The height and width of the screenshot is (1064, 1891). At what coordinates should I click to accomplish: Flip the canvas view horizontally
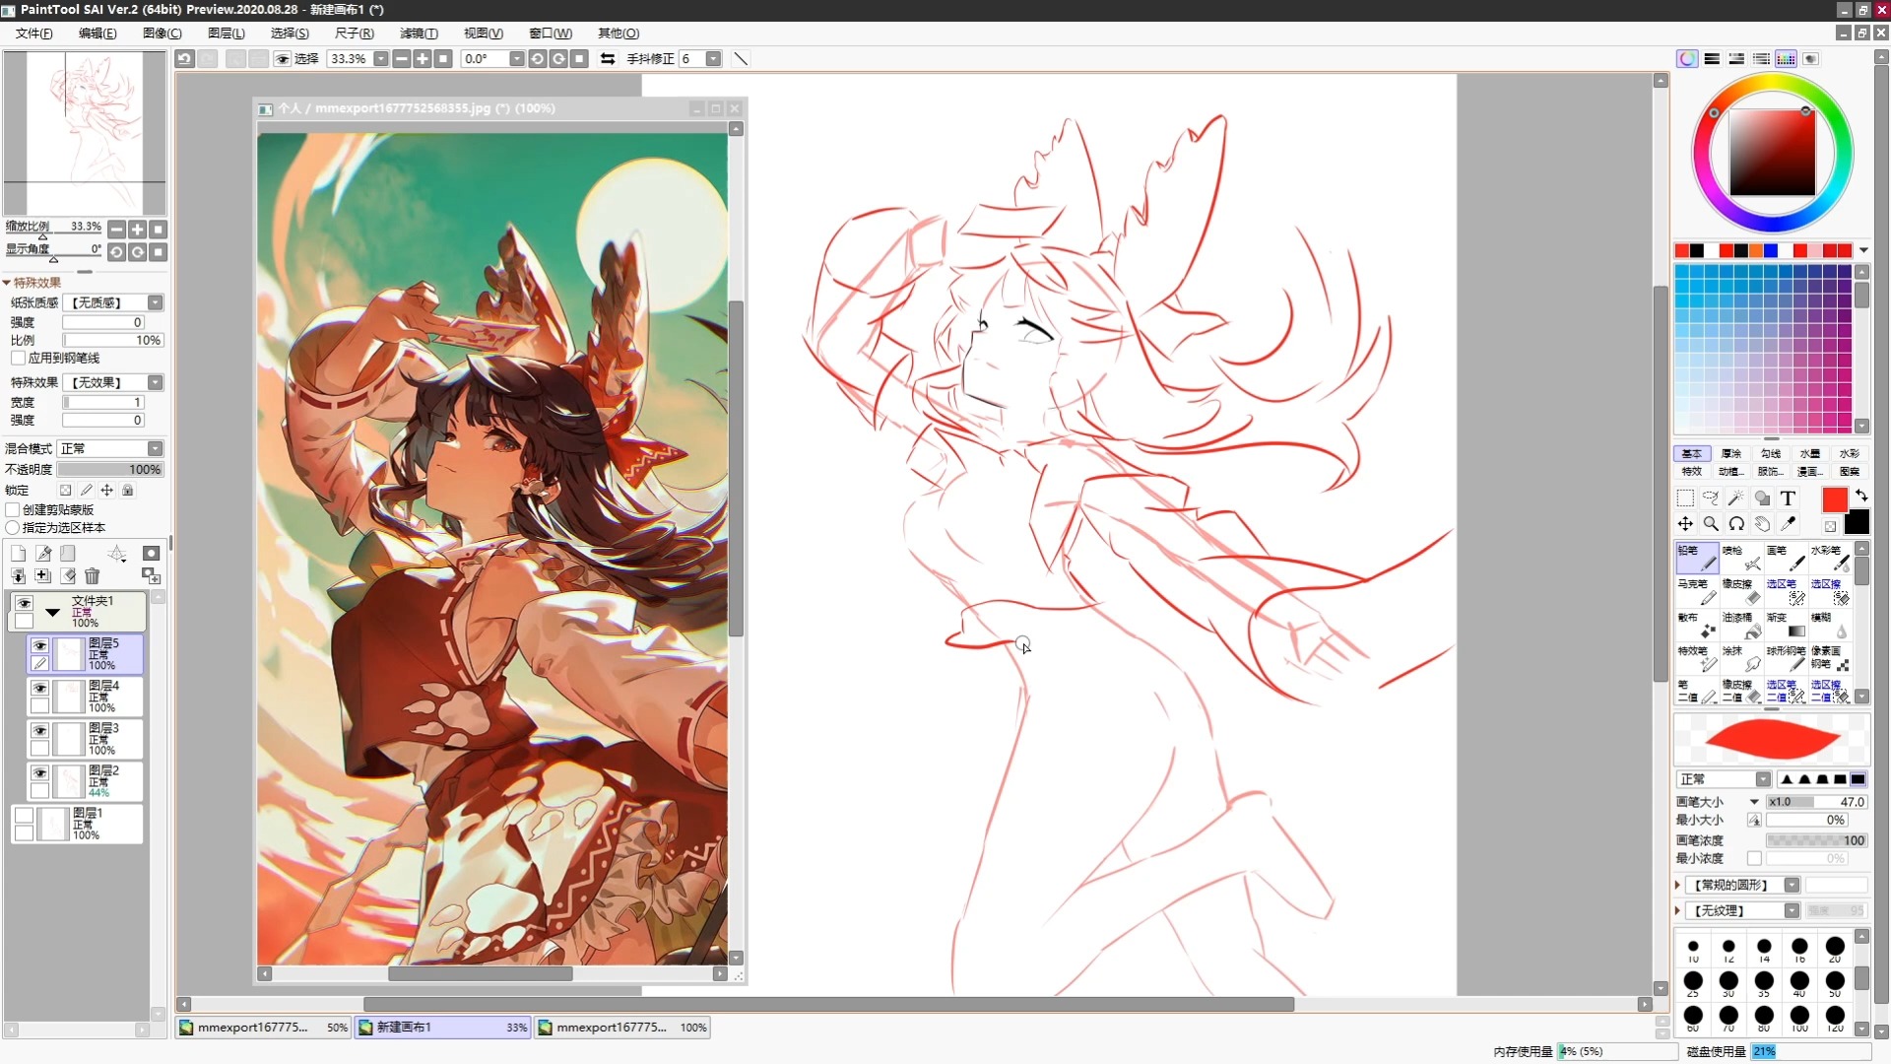tap(608, 59)
